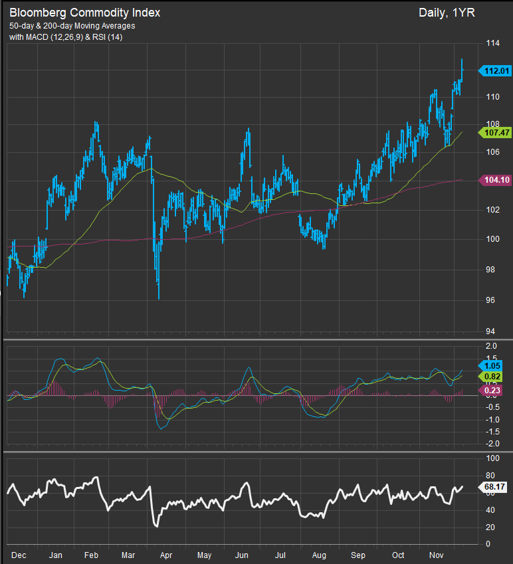Click the magenta 0.23 histogram value tag

click(492, 390)
